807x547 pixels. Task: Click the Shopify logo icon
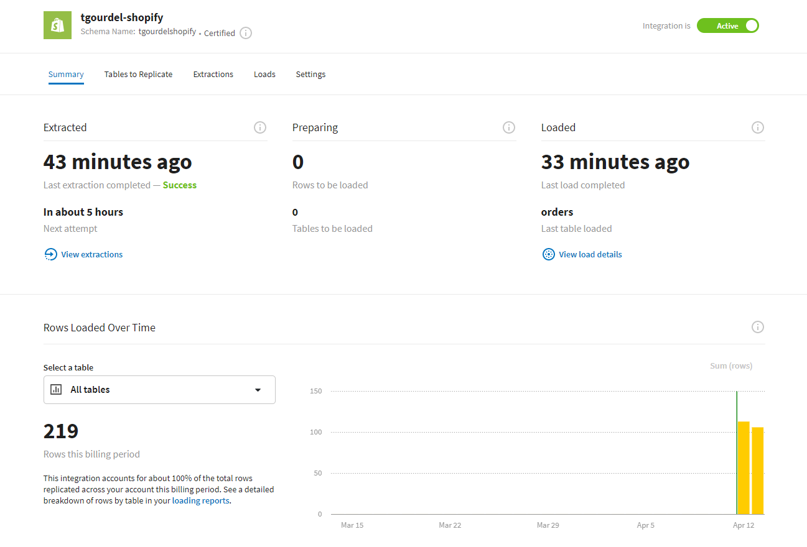tap(57, 25)
